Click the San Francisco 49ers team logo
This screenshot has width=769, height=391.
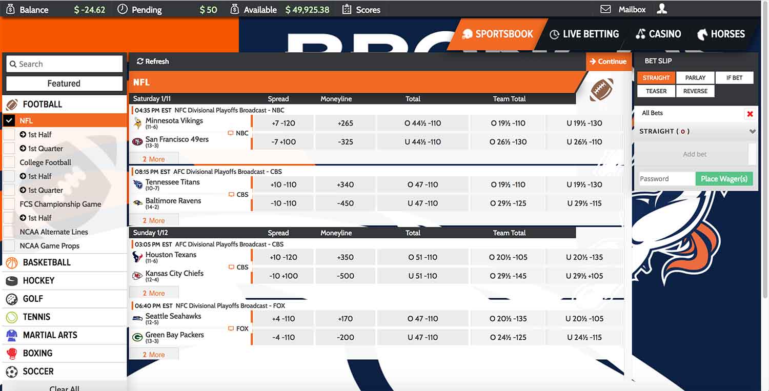(x=137, y=141)
